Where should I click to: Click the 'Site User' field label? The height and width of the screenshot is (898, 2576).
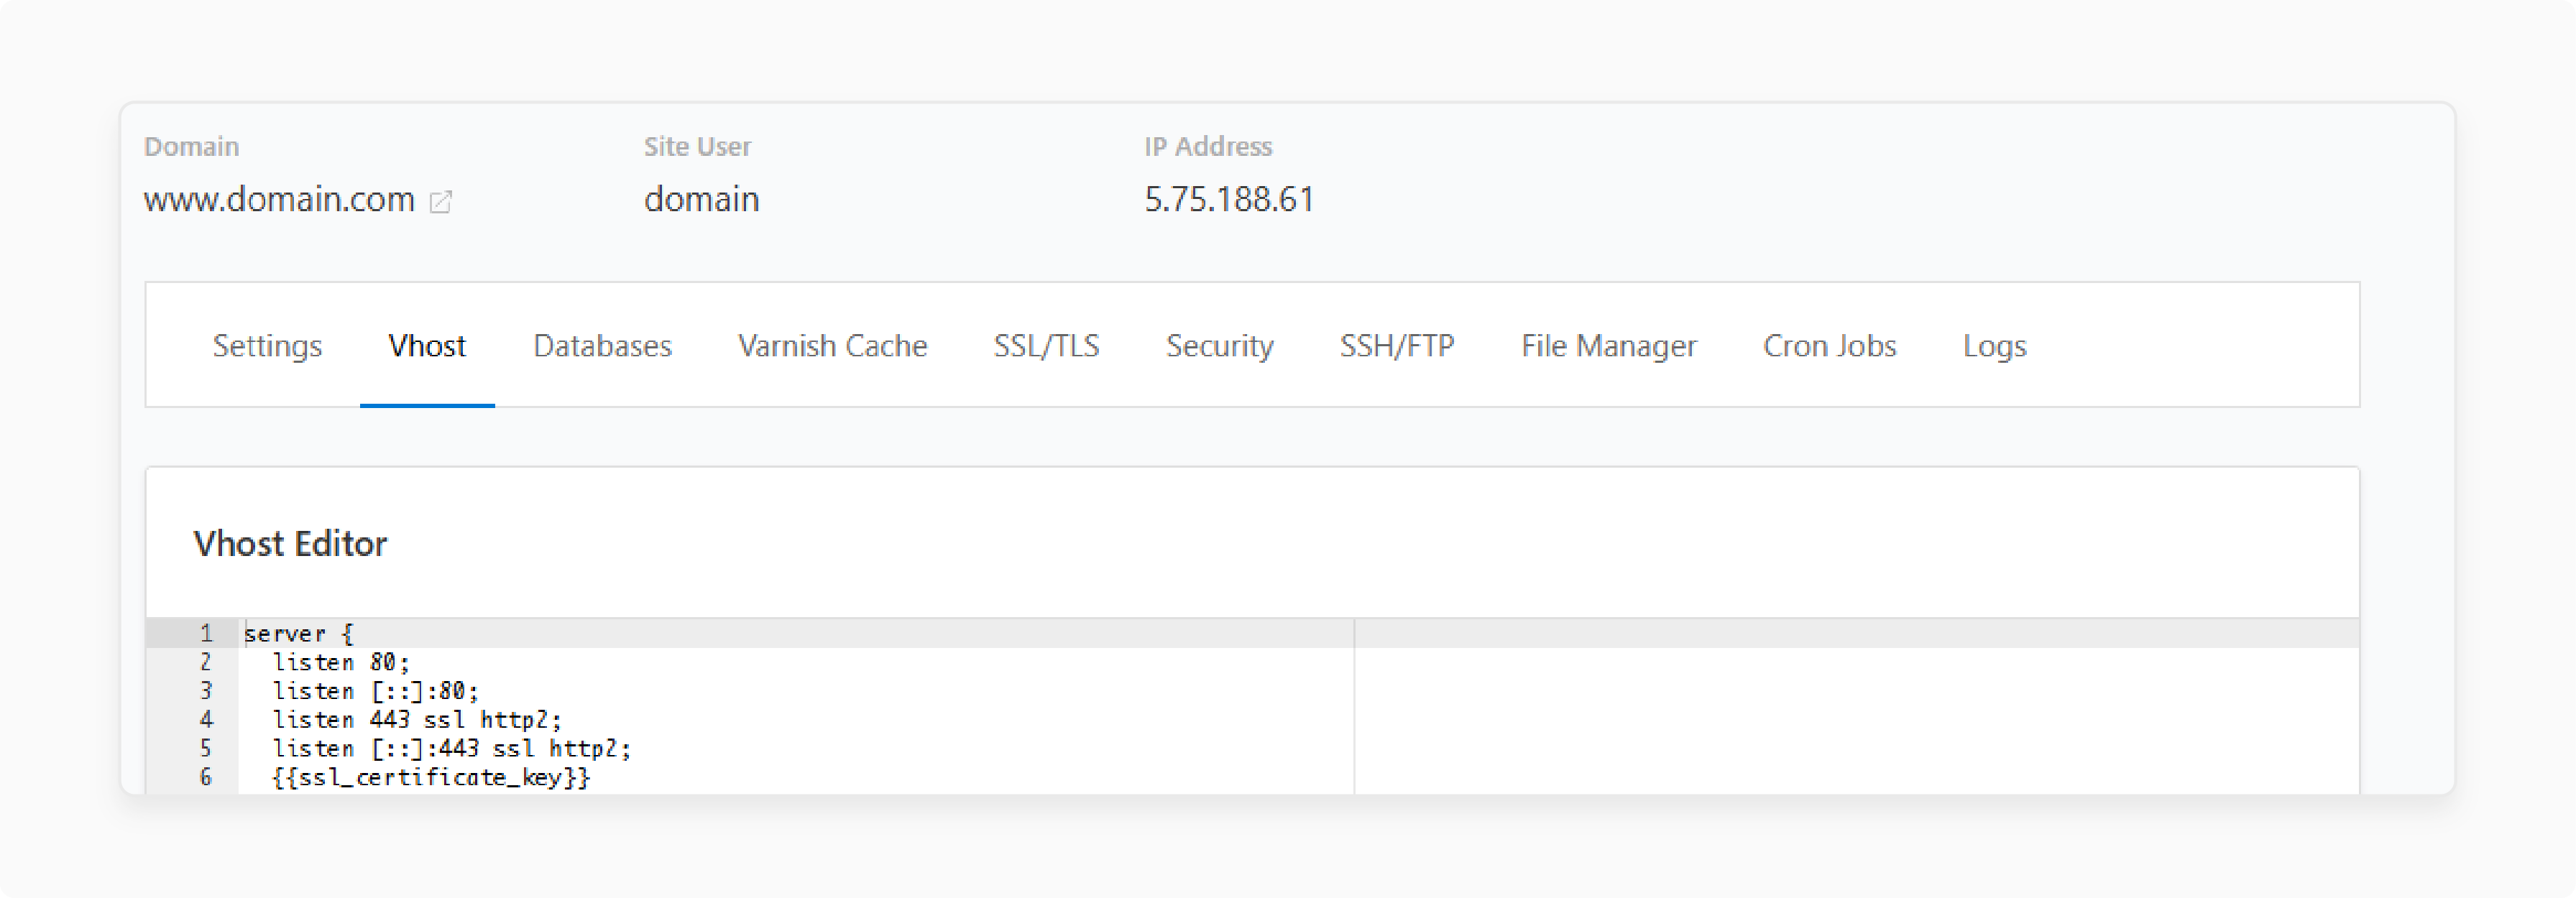pyautogui.click(x=697, y=147)
